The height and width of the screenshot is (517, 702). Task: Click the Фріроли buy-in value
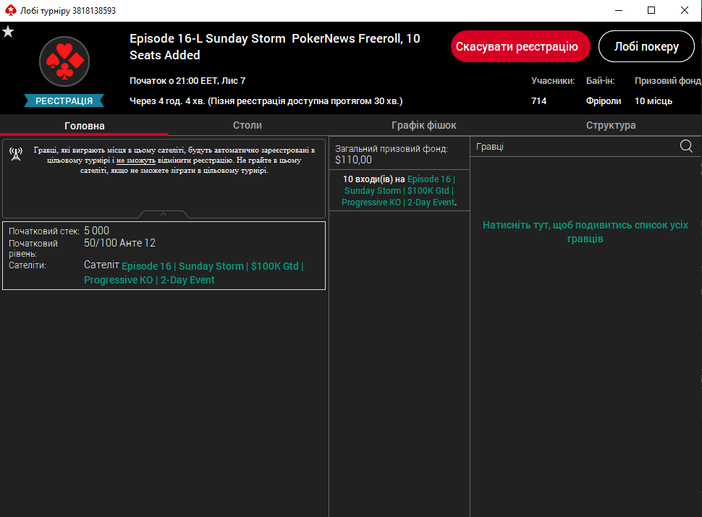604,101
